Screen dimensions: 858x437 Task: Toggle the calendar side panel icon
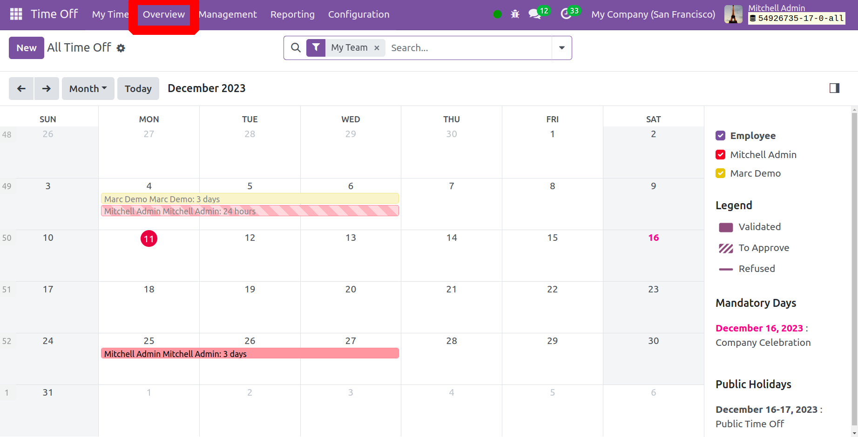point(834,88)
